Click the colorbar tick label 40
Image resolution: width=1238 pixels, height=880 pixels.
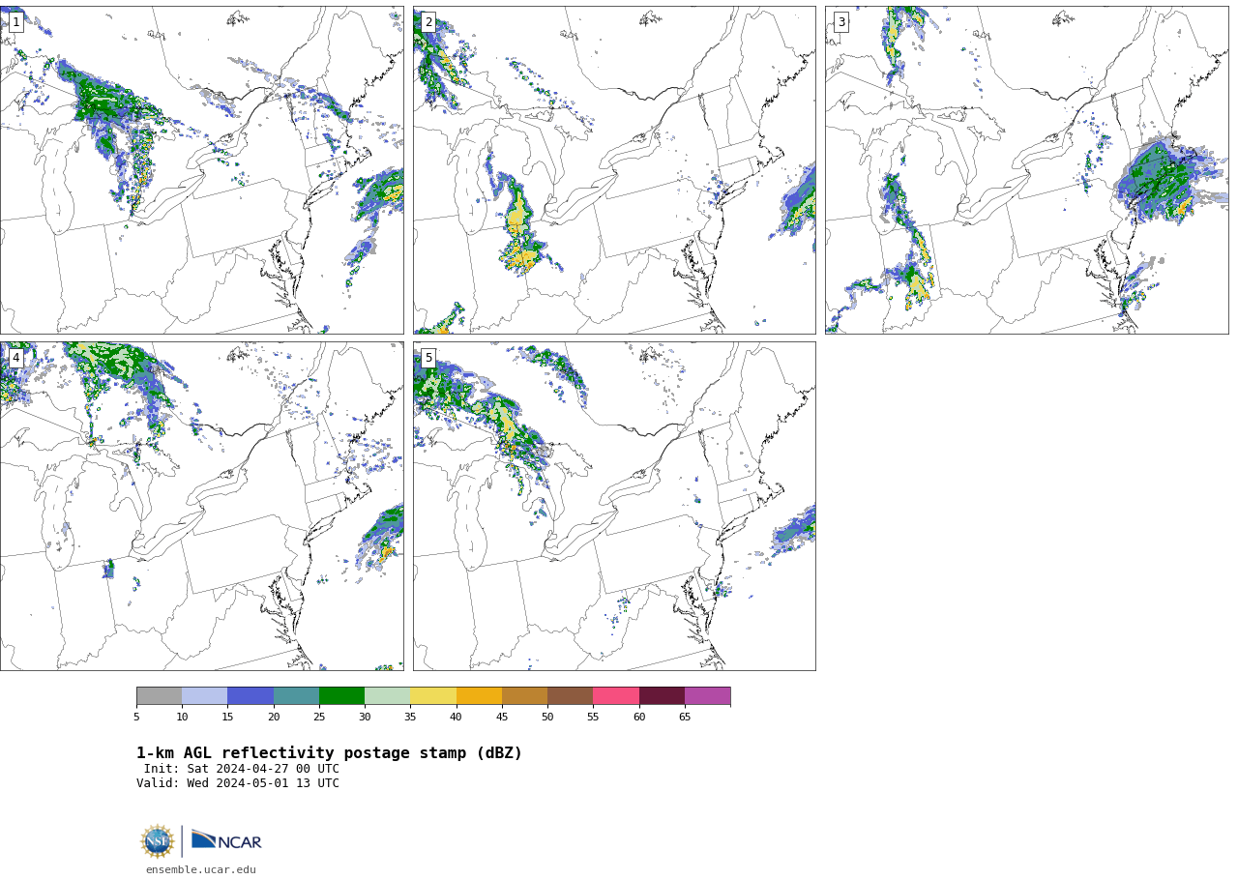[457, 717]
